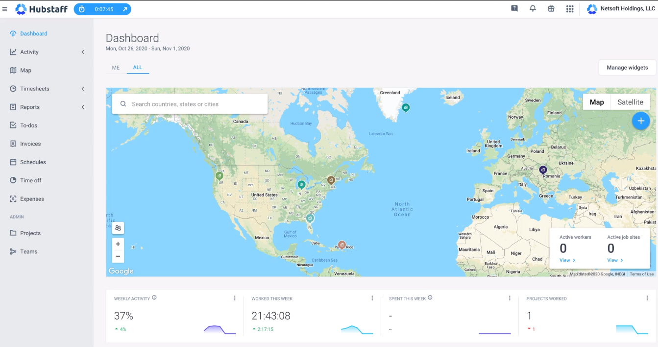Click the timer stopwatch icon
The height and width of the screenshot is (347, 658).
point(82,9)
